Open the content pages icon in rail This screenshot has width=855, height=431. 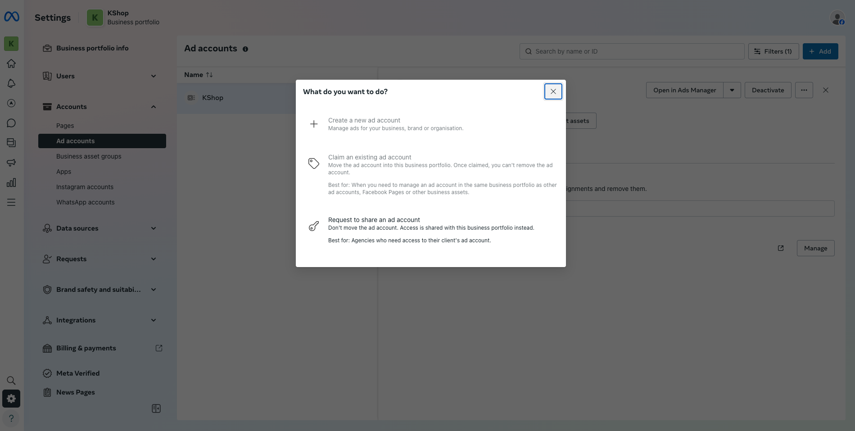[11, 143]
